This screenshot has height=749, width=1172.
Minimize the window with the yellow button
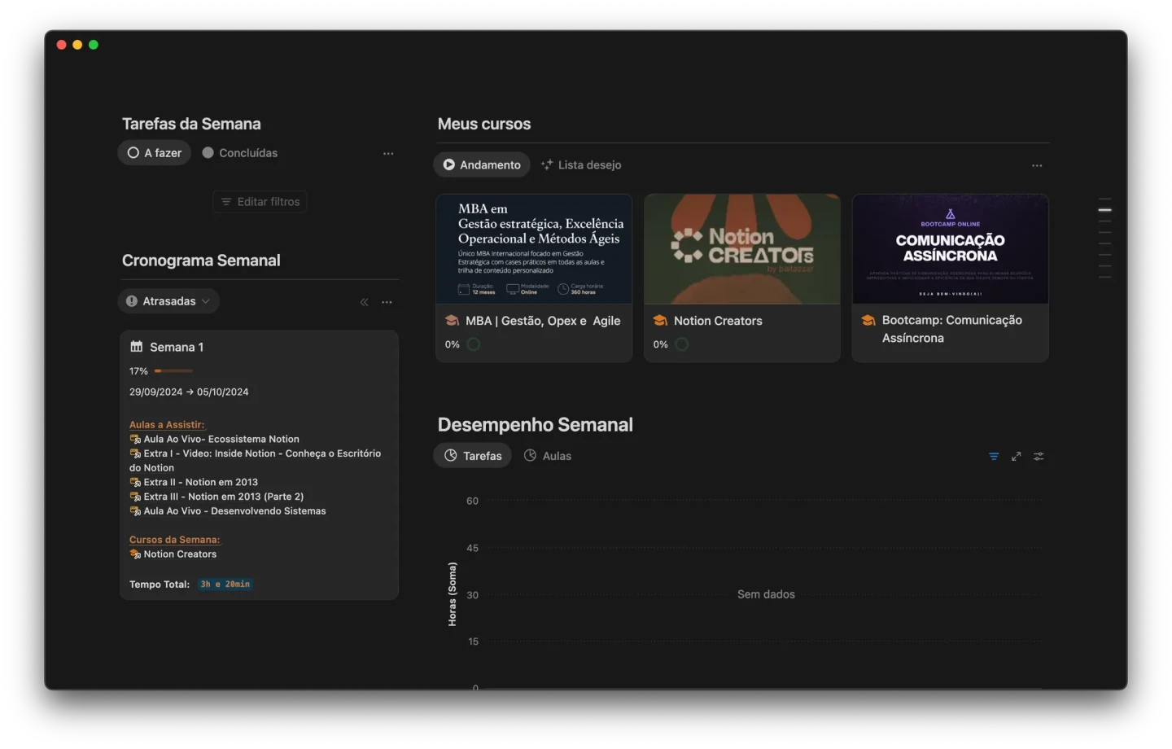[77, 45]
